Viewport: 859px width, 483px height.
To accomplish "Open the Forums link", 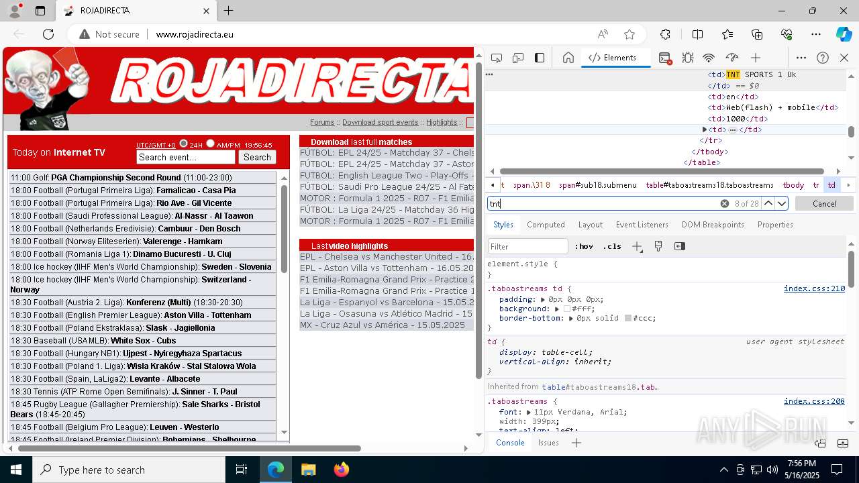I will coord(322,122).
